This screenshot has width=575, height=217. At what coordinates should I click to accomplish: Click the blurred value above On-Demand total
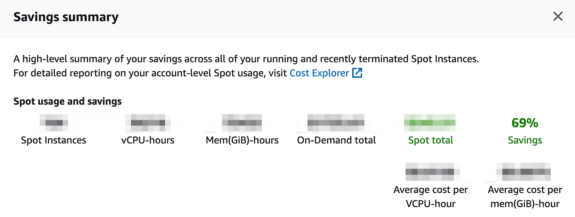tap(336, 122)
